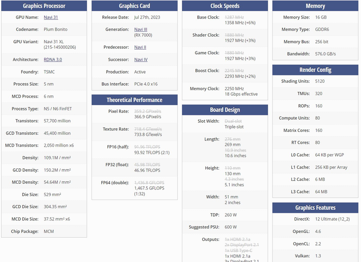This screenshot has width=361, height=262.
Task: Click the MCD transistors value 2,050 million x6
Action: pos(59,145)
